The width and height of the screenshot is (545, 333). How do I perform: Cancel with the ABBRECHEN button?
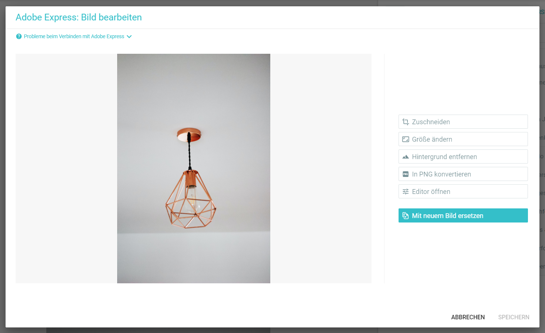click(x=468, y=317)
